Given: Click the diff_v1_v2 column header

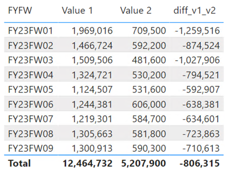Looking at the screenshot, I should [x=195, y=11].
